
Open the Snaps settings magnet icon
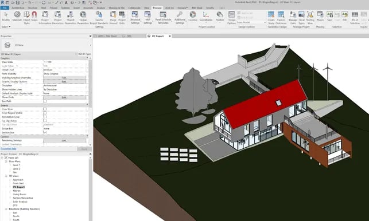pyautogui.click(x=34, y=16)
